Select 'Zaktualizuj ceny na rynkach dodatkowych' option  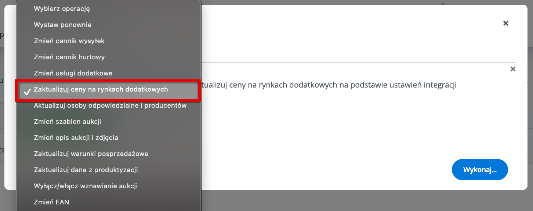[101, 89]
